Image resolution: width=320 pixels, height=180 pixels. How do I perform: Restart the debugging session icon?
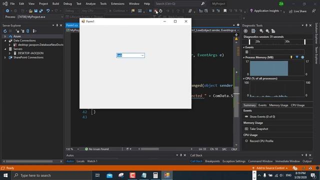161,11
